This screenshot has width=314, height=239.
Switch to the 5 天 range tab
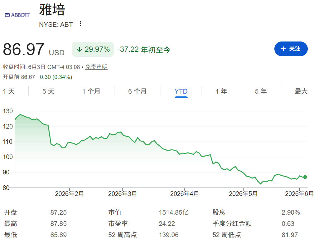pyautogui.click(x=48, y=91)
